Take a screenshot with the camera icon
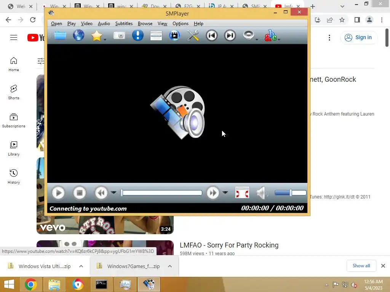Image resolution: width=390 pixels, height=292 pixels. [x=119, y=35]
